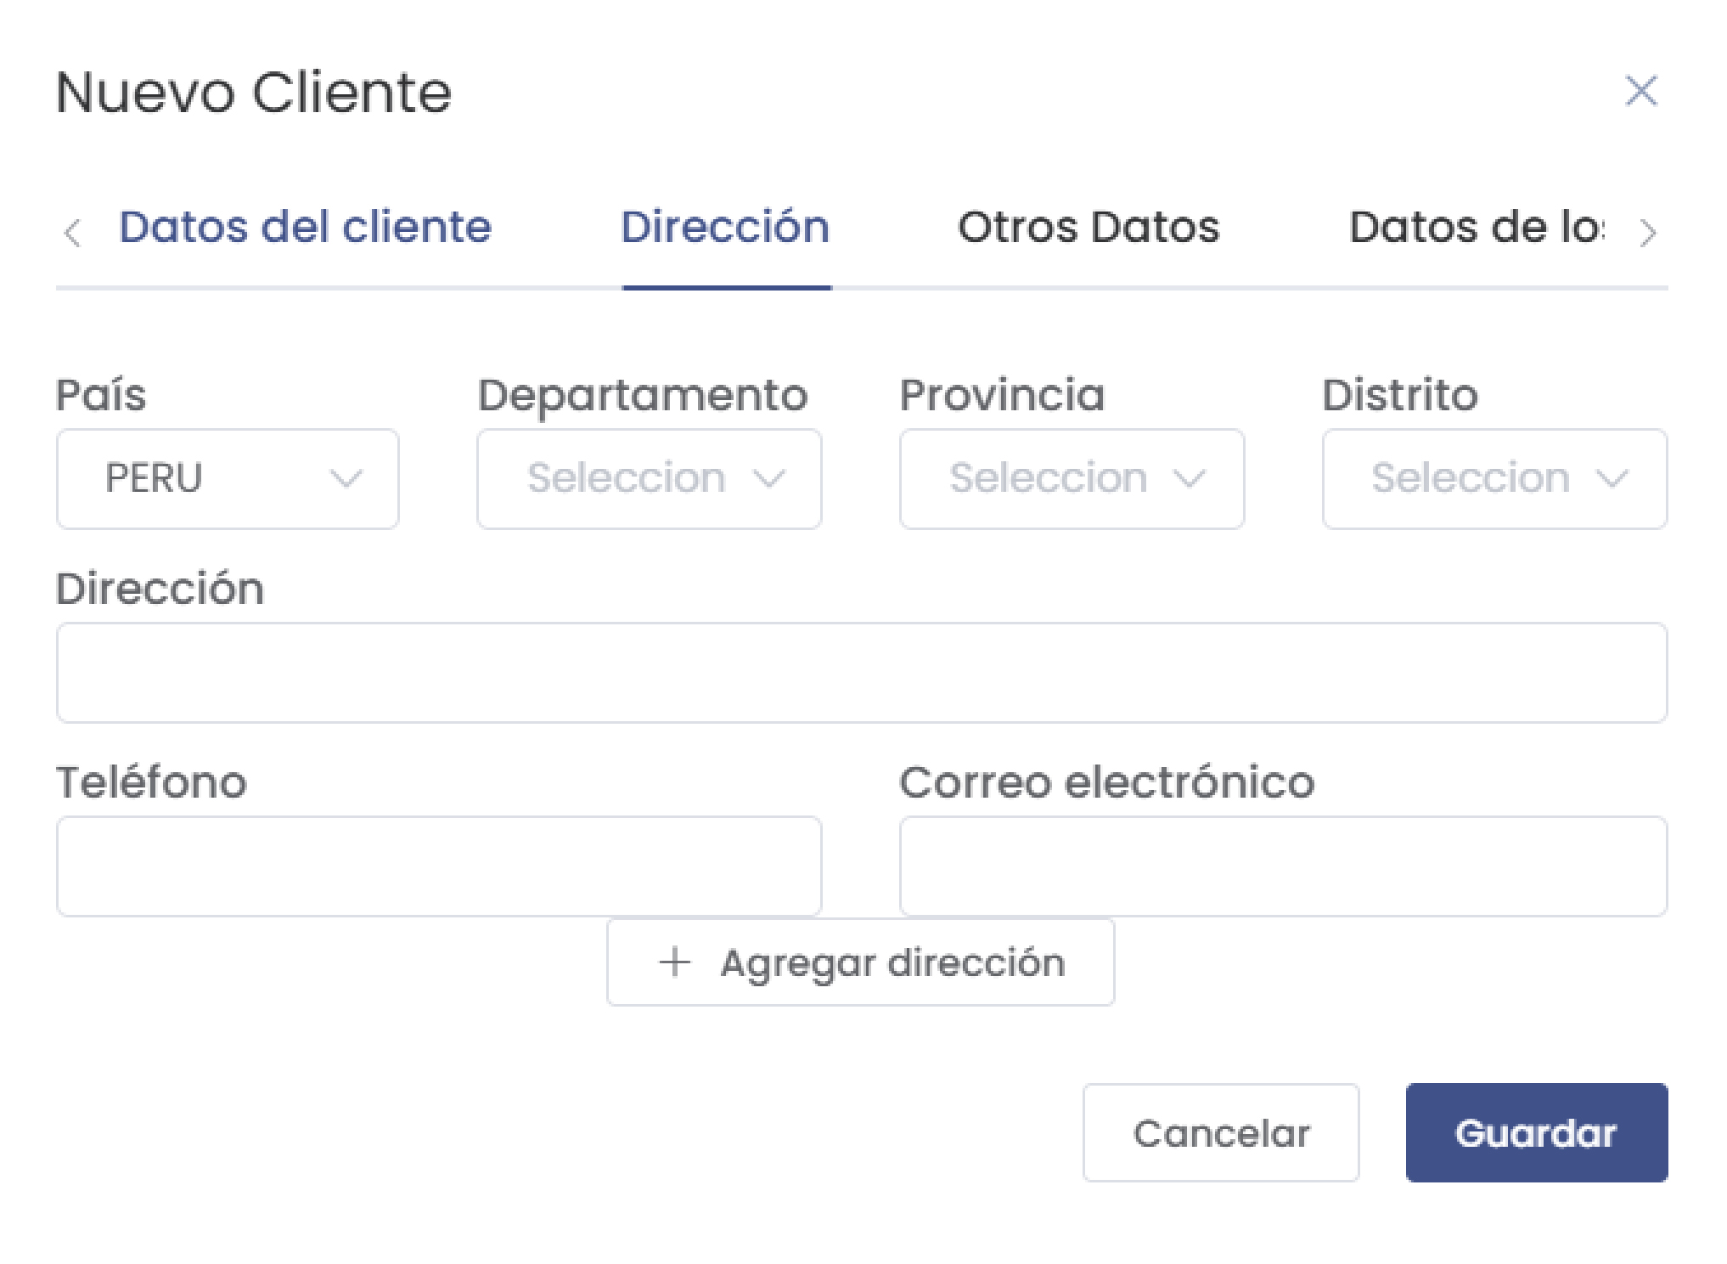Click the plus icon on Agregar dirección

pos(673,961)
